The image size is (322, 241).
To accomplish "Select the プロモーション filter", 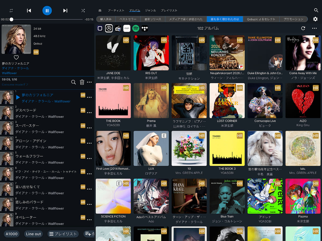I will click(x=294, y=19).
